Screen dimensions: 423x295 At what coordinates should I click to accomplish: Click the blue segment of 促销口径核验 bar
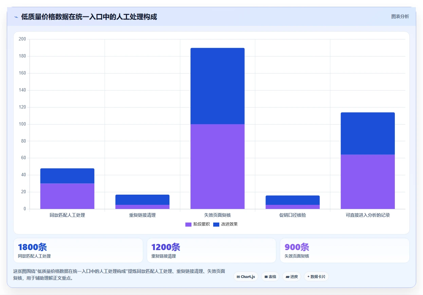coord(293,200)
